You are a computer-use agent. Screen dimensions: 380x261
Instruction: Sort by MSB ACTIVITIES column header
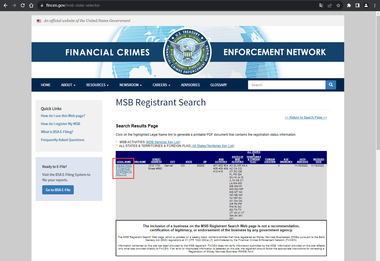point(221,161)
